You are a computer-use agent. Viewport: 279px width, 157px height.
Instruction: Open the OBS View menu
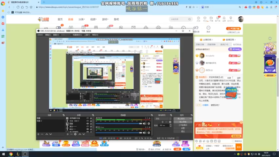coord(56,35)
